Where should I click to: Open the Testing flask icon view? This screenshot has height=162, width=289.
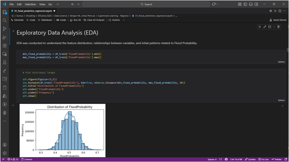5,62
